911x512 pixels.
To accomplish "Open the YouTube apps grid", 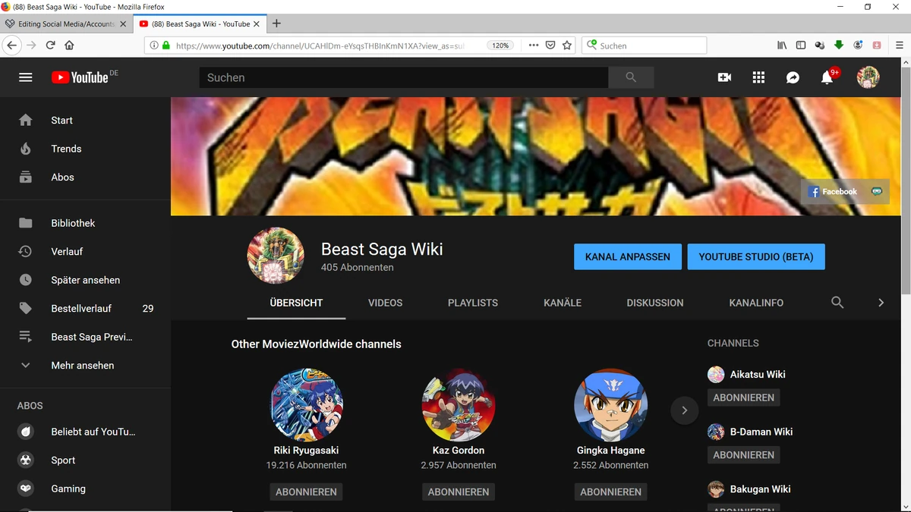I will (758, 77).
